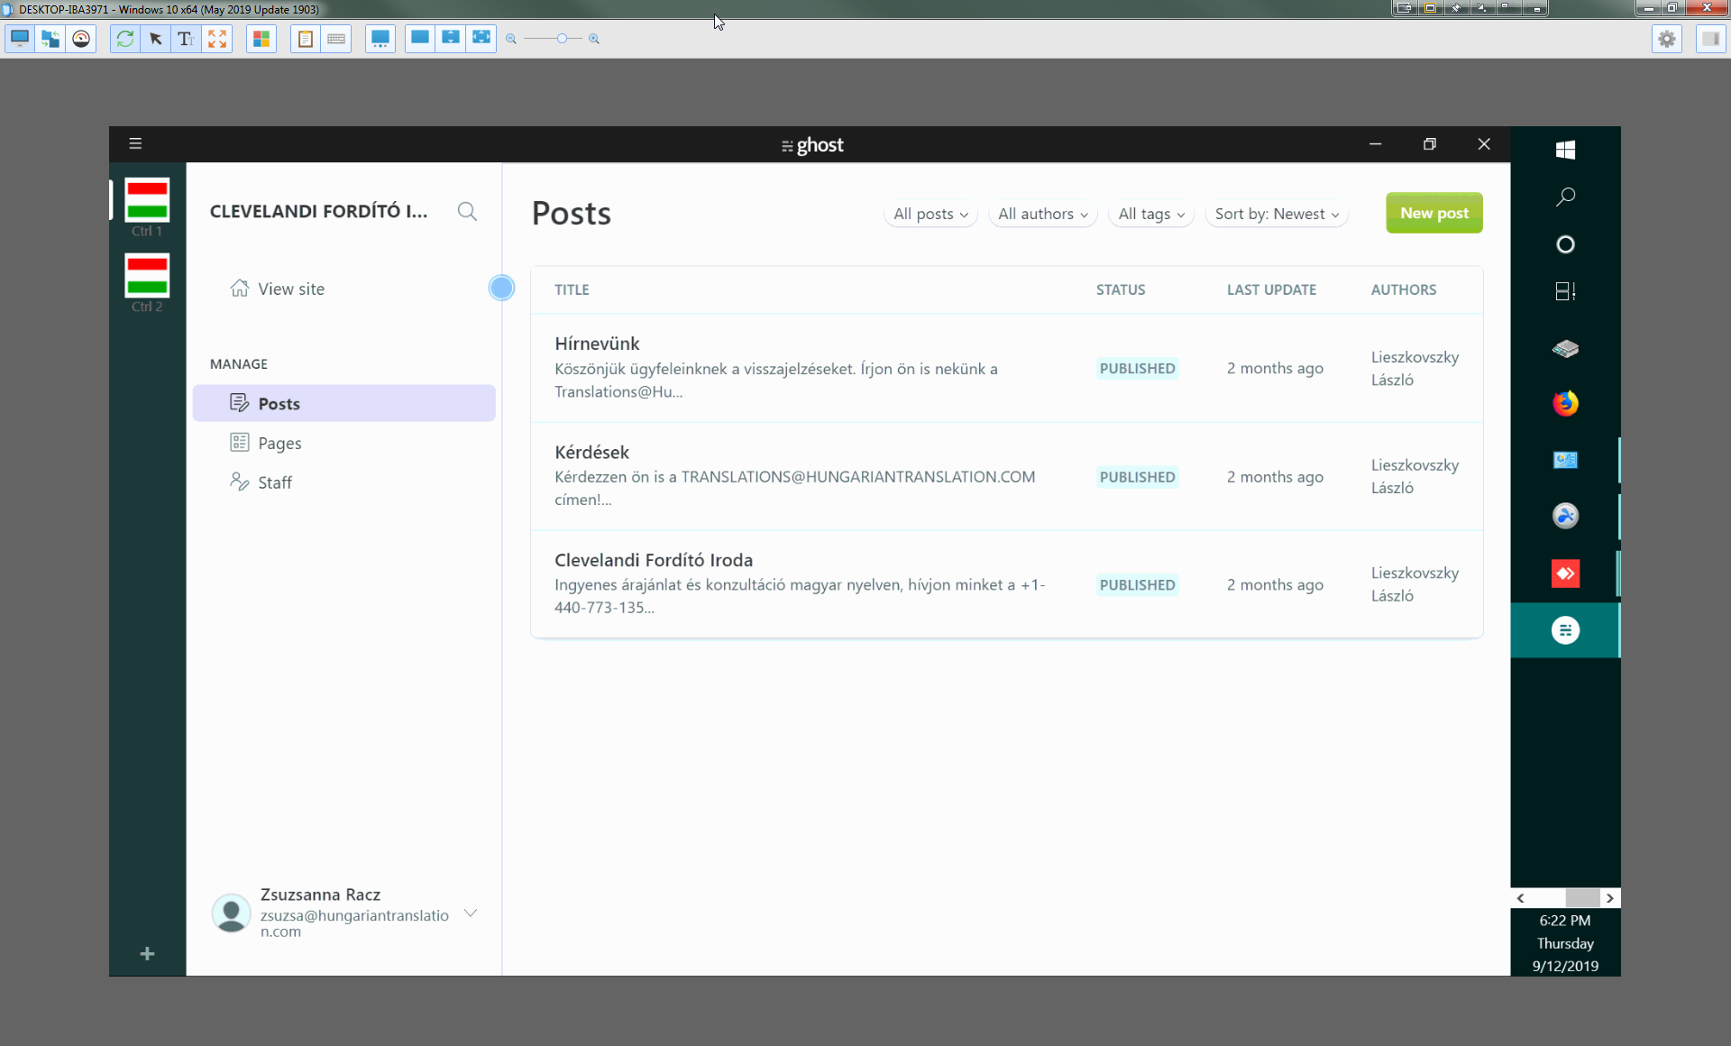The height and width of the screenshot is (1046, 1731).
Task: Open the Zsuzsanna Racz account expander
Action: (472, 913)
